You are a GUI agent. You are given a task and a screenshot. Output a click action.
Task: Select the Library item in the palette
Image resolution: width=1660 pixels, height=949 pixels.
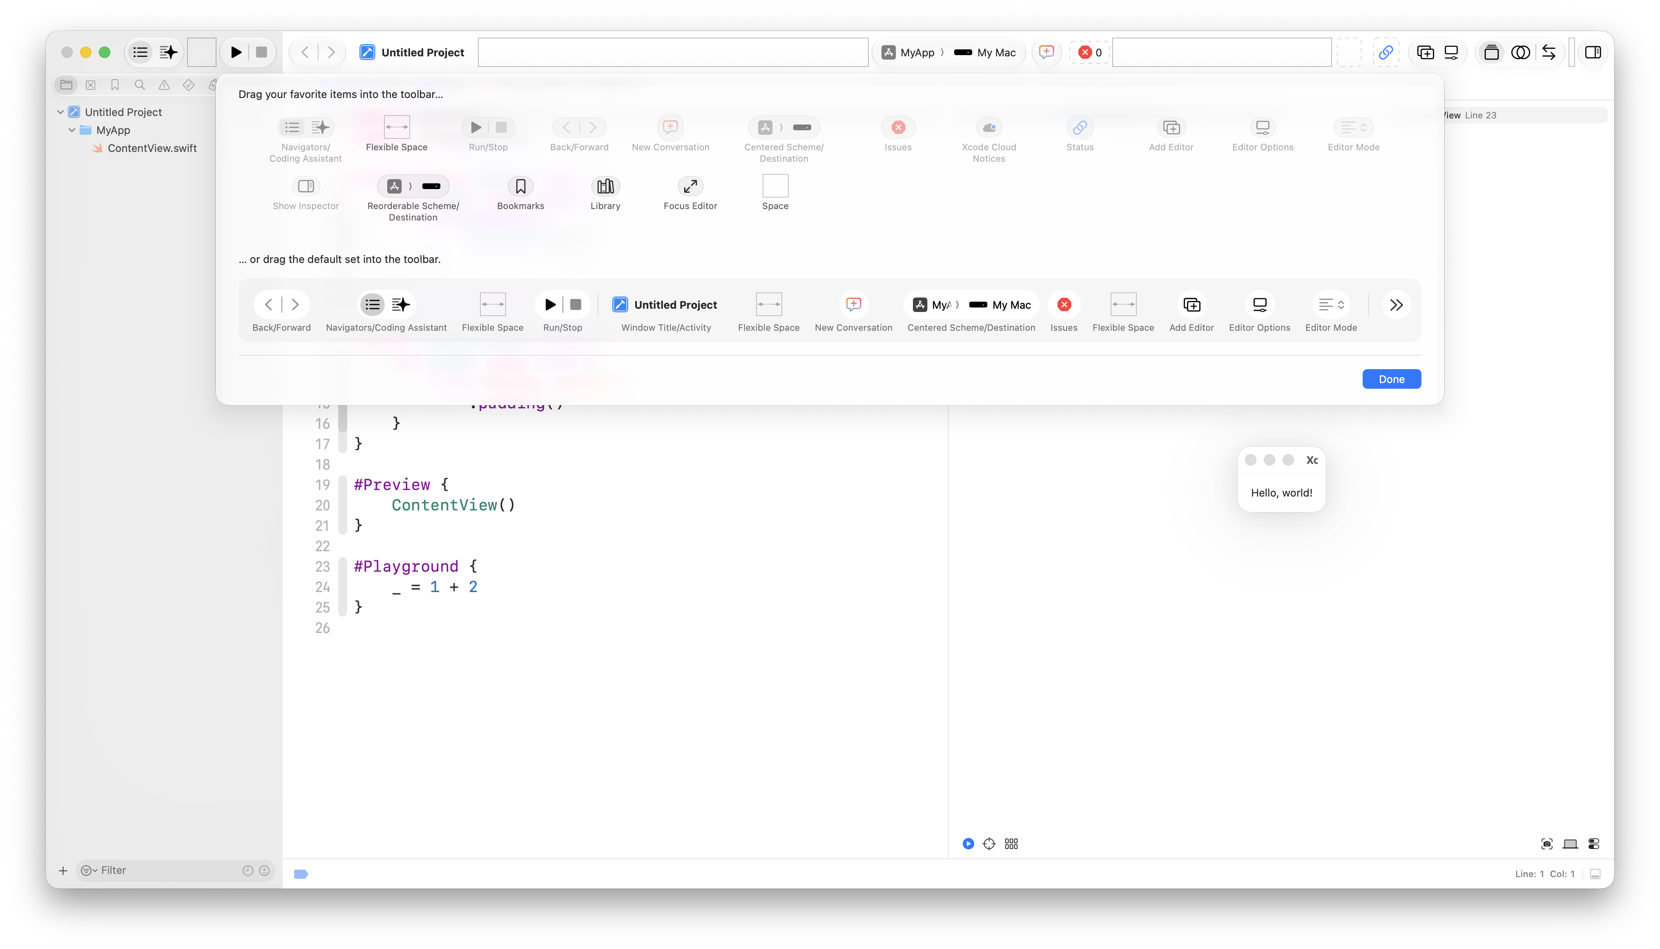pyautogui.click(x=605, y=194)
